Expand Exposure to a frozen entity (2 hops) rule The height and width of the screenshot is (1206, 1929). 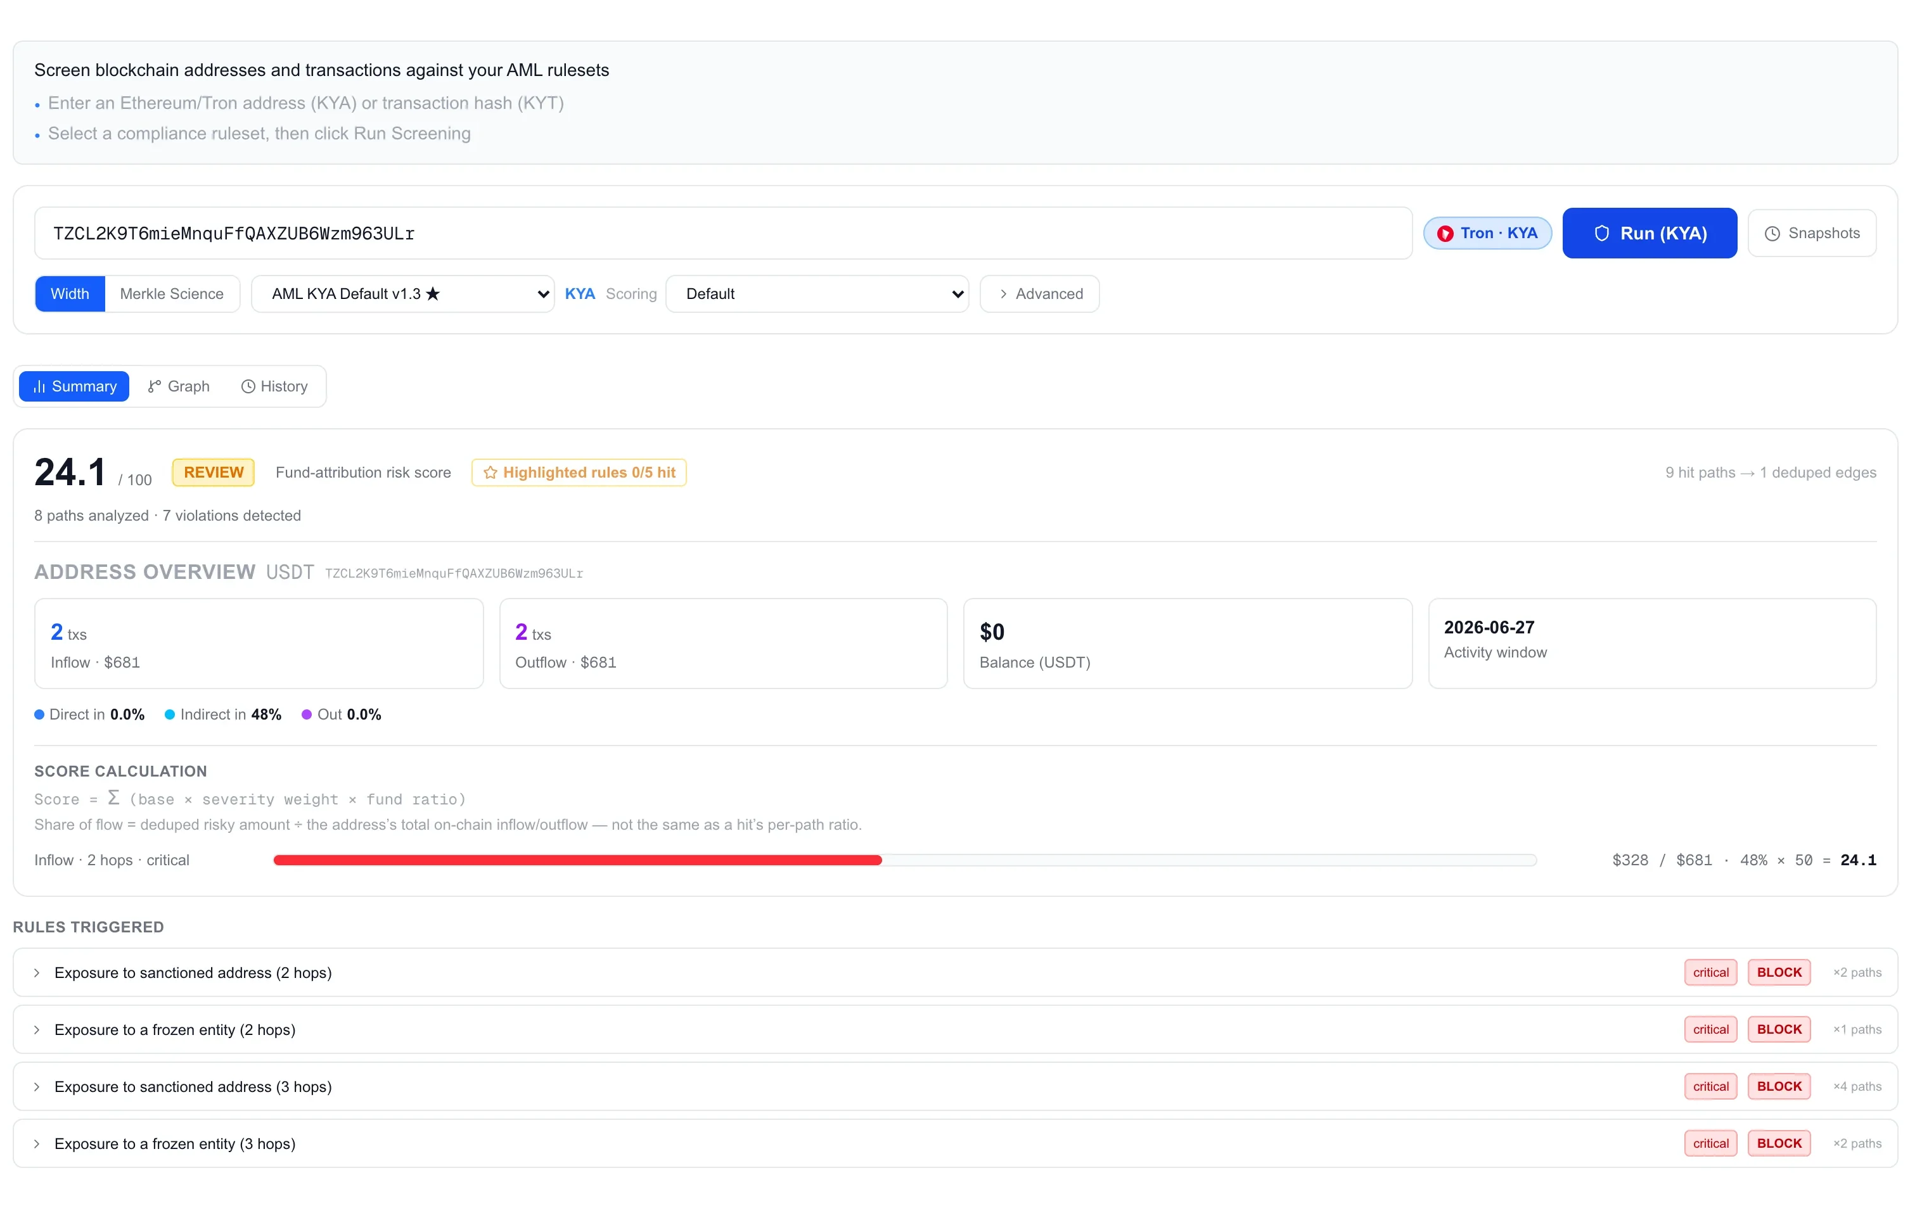pyautogui.click(x=955, y=1030)
